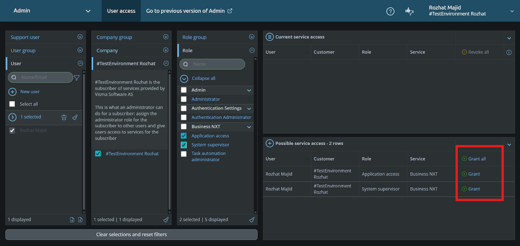Check the Authentication Administrator checkbox

(x=184, y=117)
